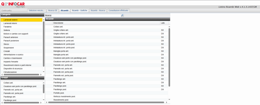Select Parafango ant. SX table row
Viewport: 260px width, 105px height.
click(x=107, y=79)
